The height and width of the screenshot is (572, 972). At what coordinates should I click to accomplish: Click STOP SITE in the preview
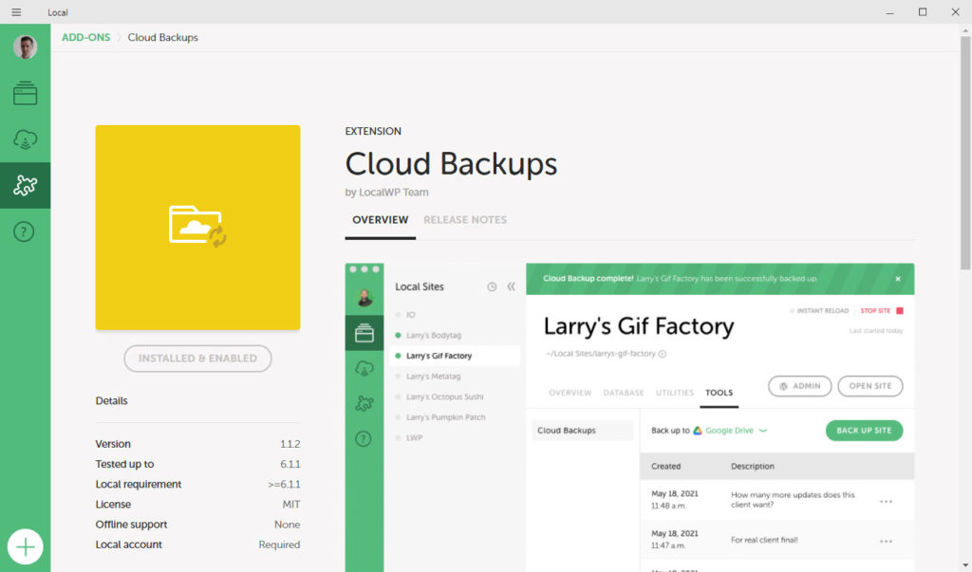point(881,310)
